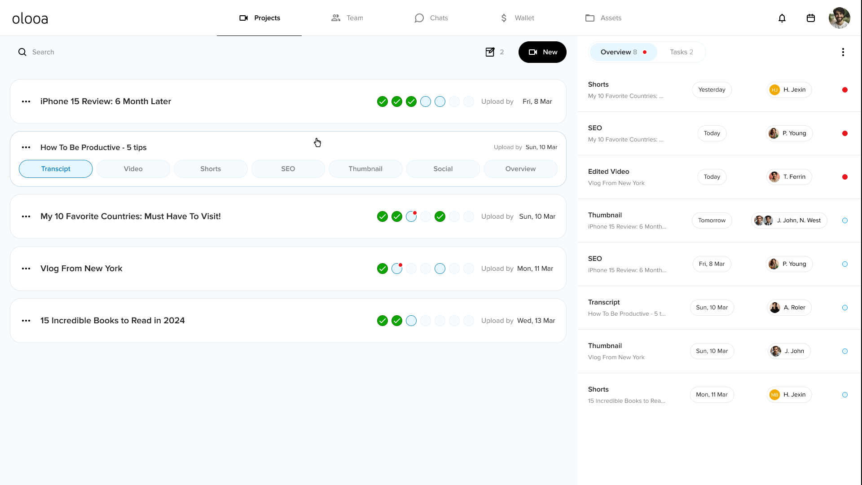This screenshot has width=862, height=485.
Task: Open notification bell icon
Action: point(782,18)
